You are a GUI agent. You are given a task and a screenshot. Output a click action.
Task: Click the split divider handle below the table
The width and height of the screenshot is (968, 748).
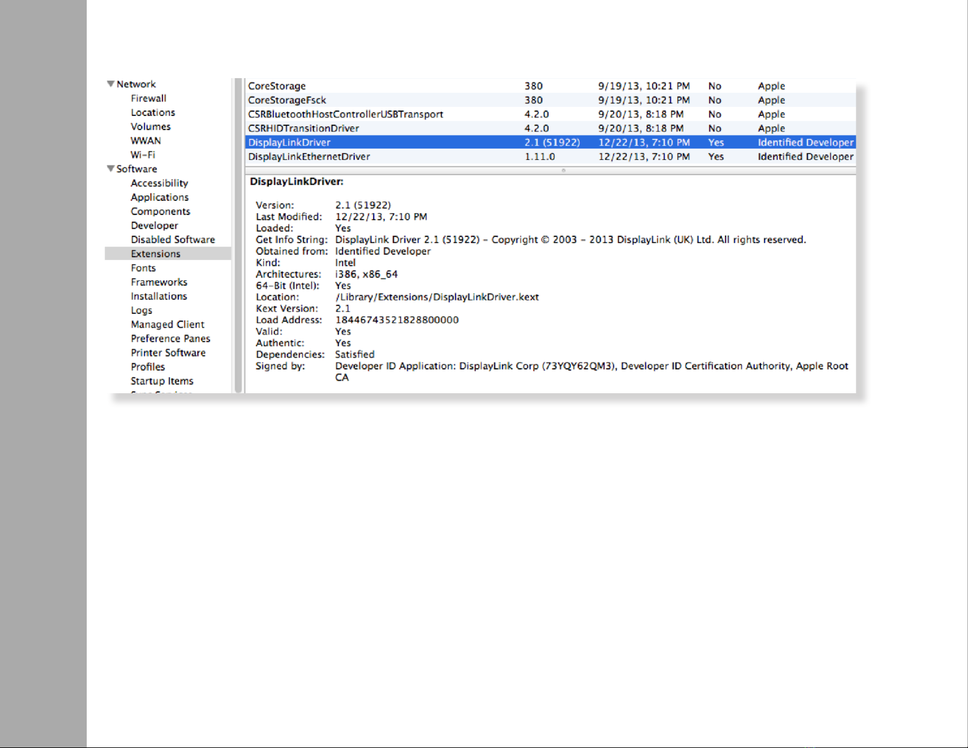point(563,170)
